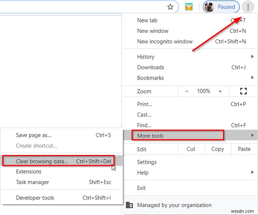Open Extensions from the submenu
258x215 pixels.
point(62,172)
